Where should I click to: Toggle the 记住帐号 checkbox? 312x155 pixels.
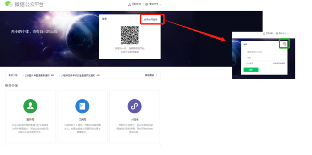pyautogui.click(x=244, y=63)
